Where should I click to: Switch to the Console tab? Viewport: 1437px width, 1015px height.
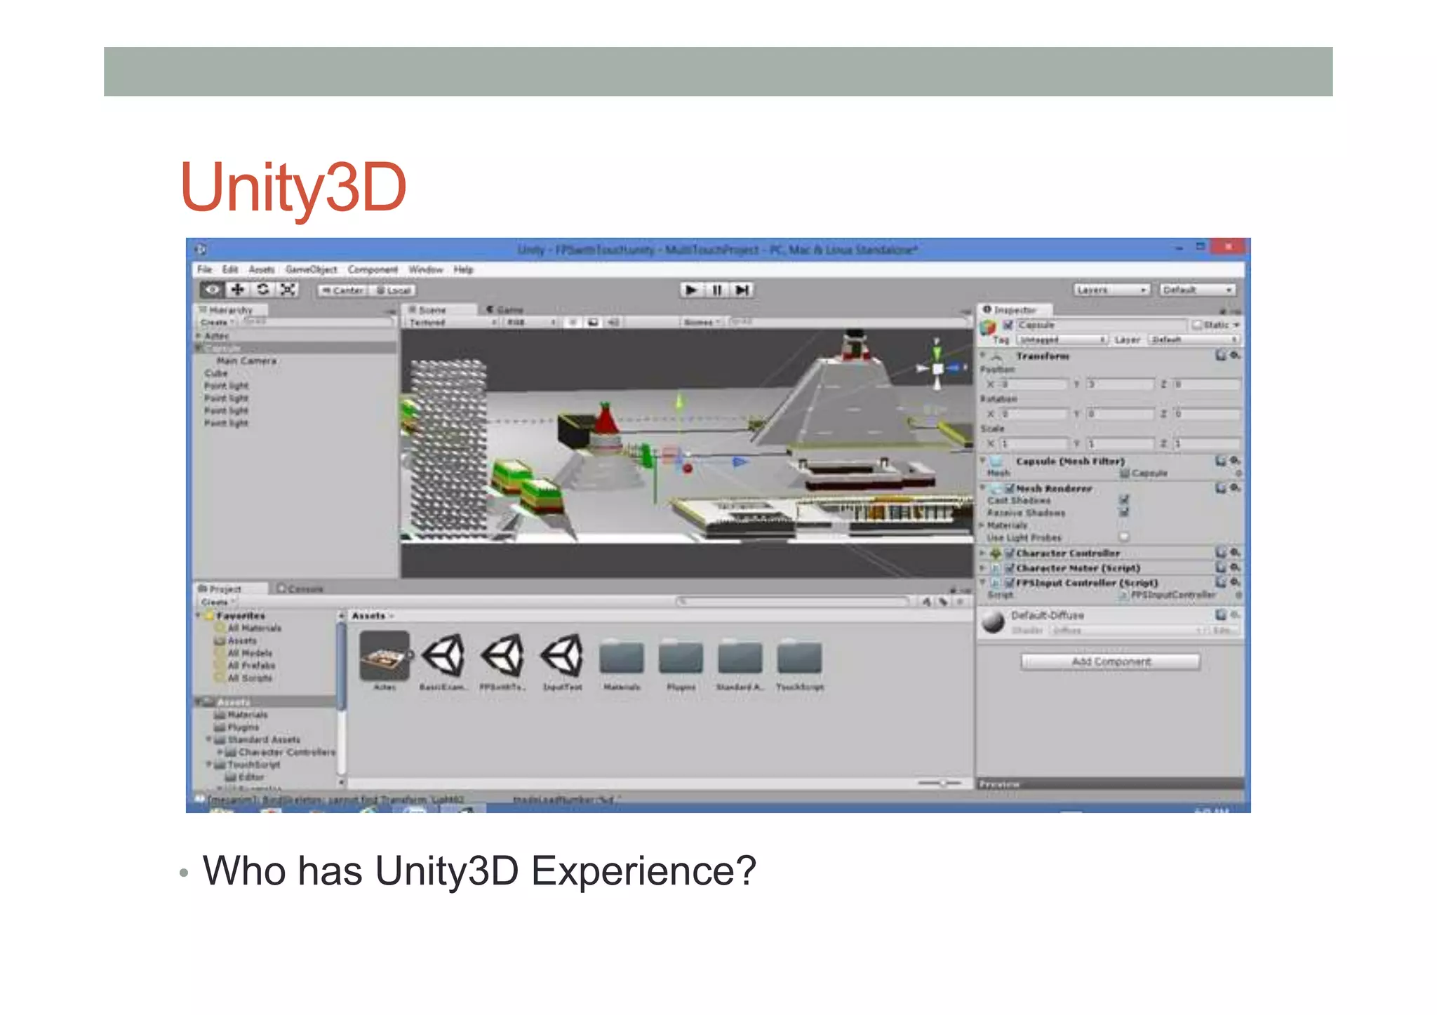tap(300, 589)
